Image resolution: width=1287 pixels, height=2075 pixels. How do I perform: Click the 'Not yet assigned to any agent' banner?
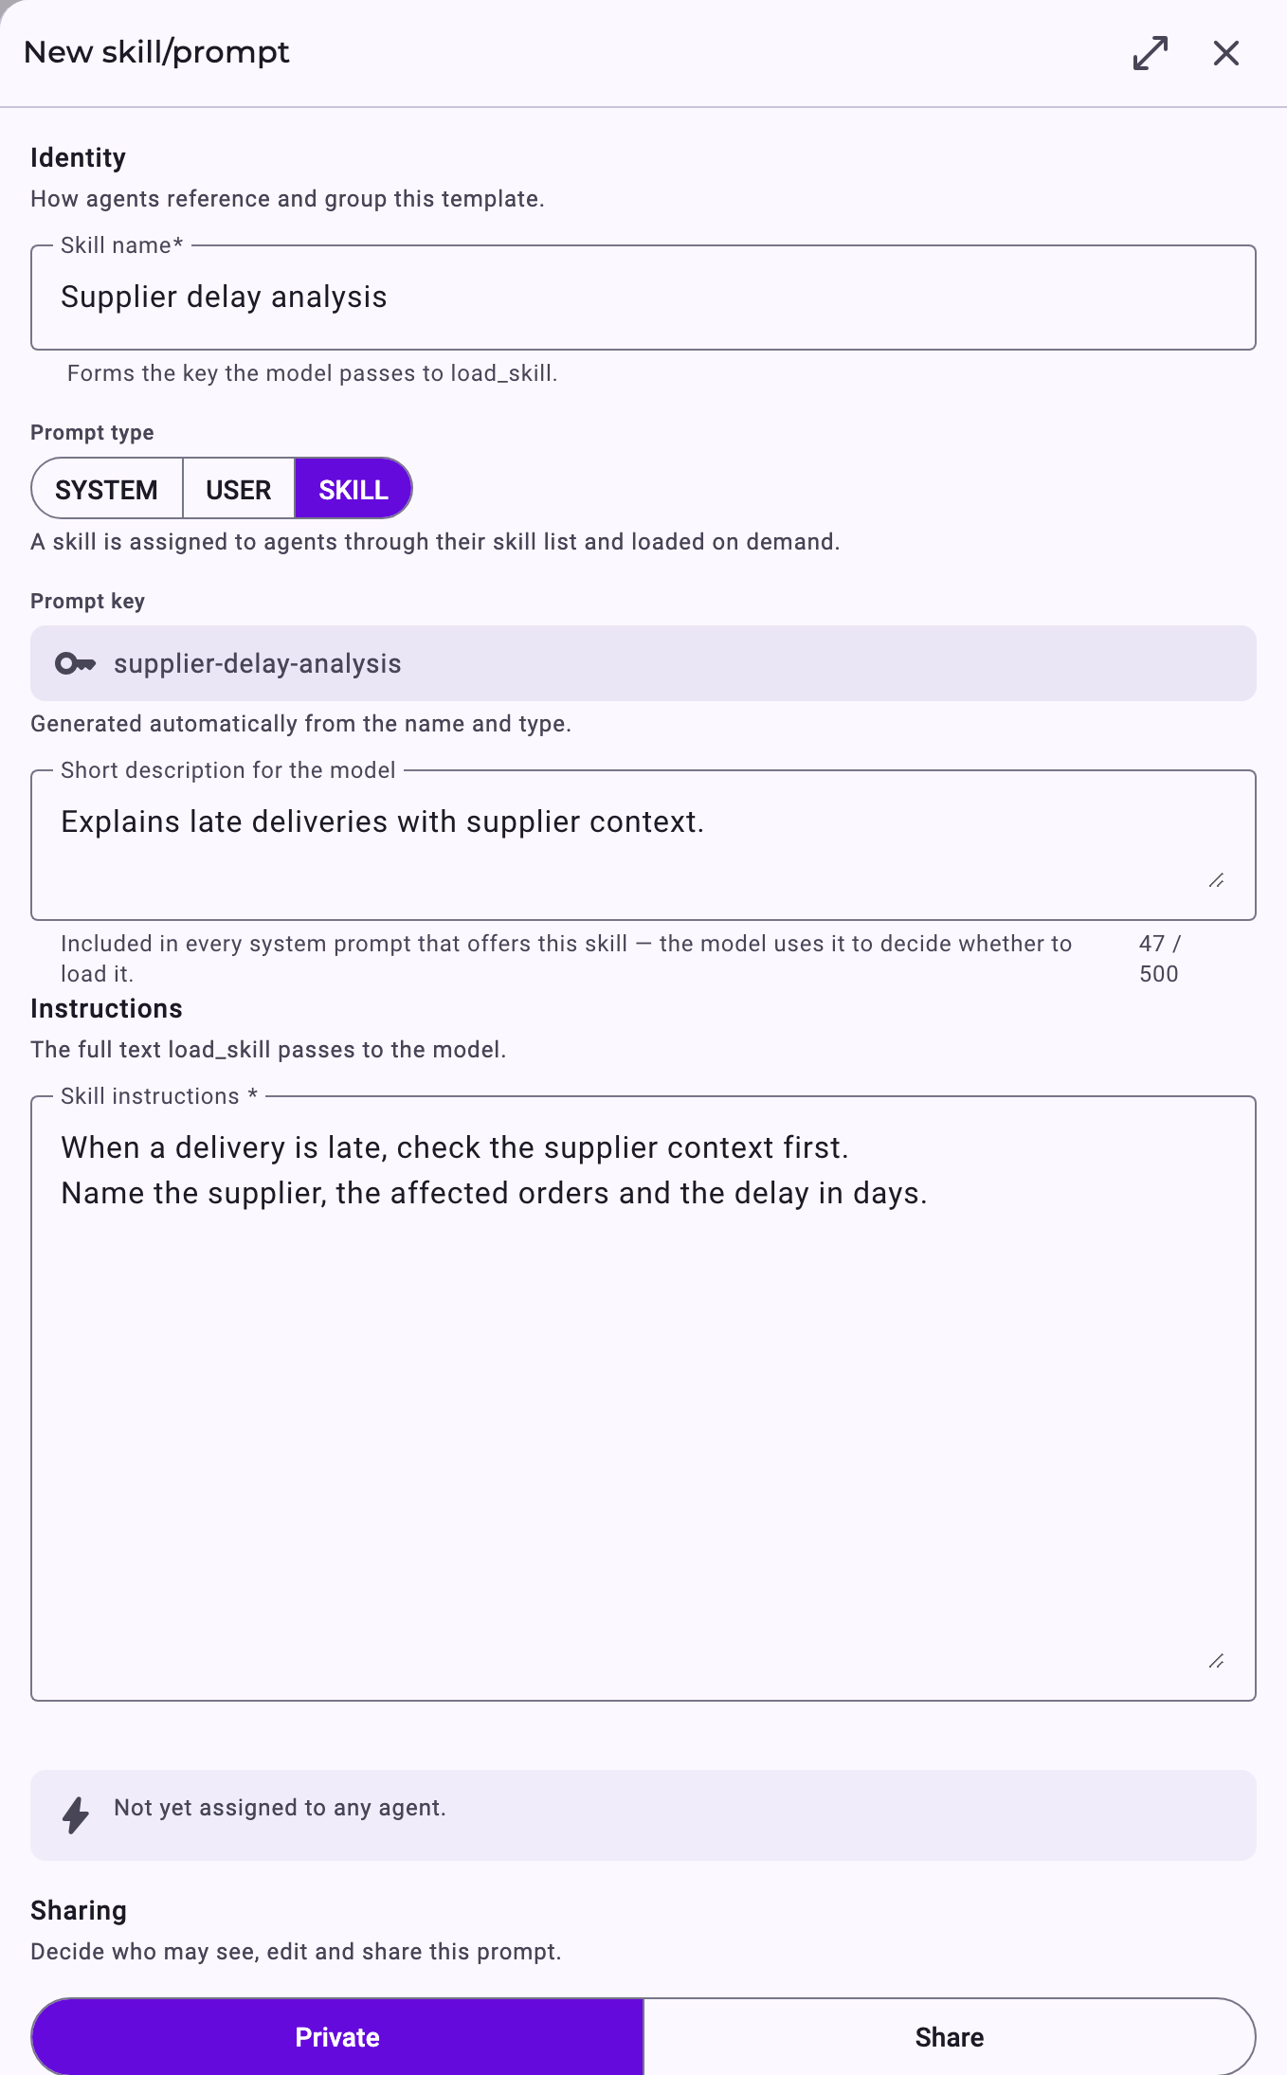pyautogui.click(x=643, y=1814)
